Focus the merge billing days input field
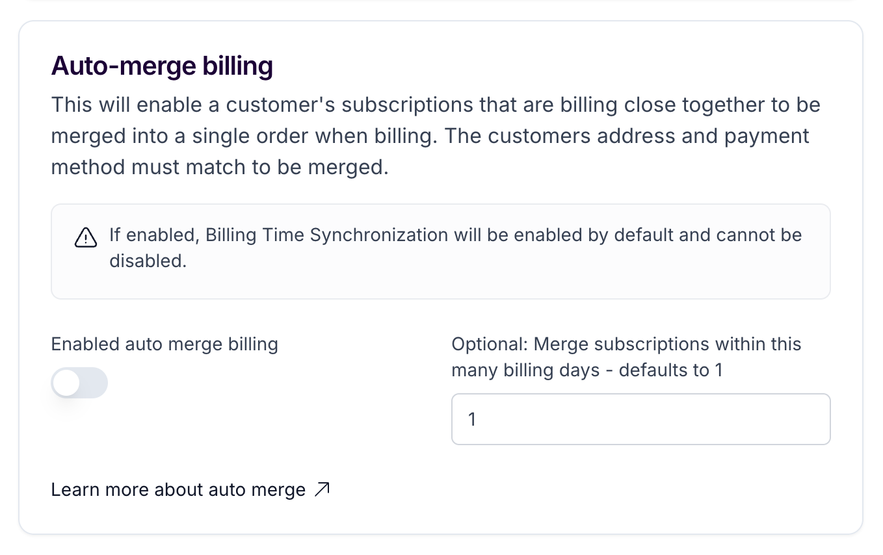The image size is (883, 555). [x=641, y=419]
